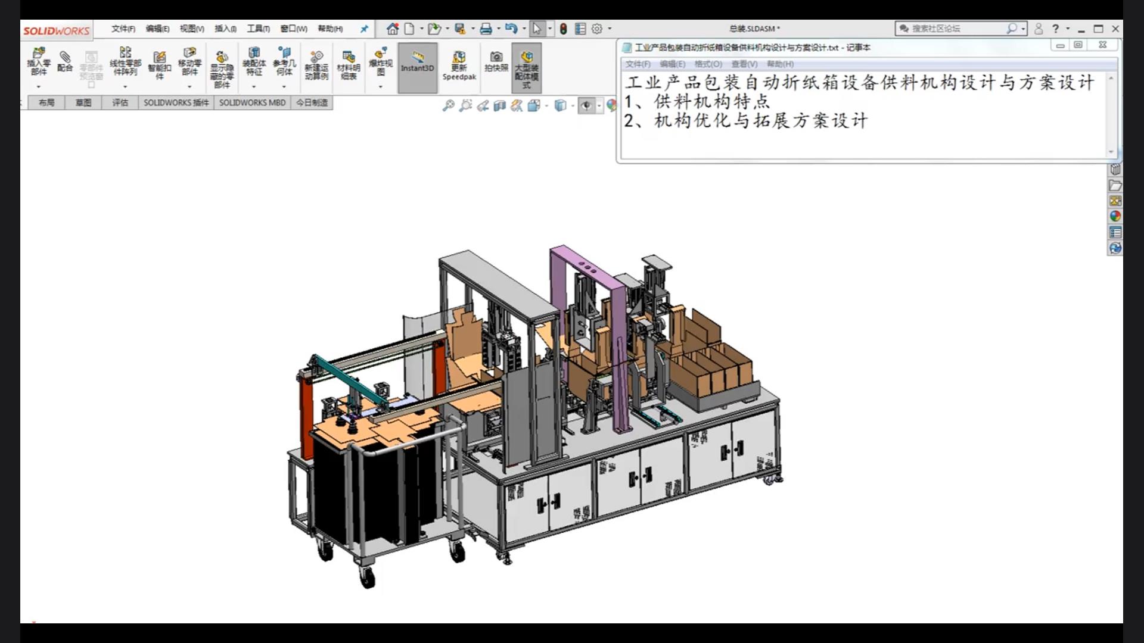Click Notepad scrollbar down arrow

click(x=1111, y=152)
